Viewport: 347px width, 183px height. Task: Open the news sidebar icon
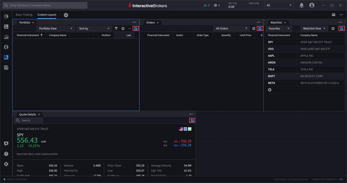[x=6, y=27]
